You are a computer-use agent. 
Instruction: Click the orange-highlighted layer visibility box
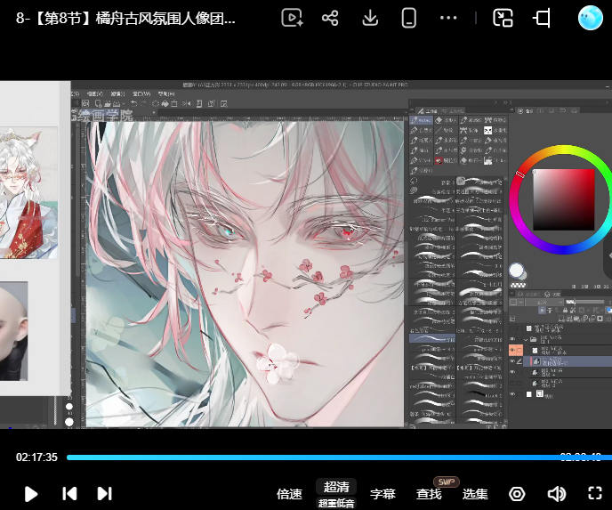pos(516,351)
